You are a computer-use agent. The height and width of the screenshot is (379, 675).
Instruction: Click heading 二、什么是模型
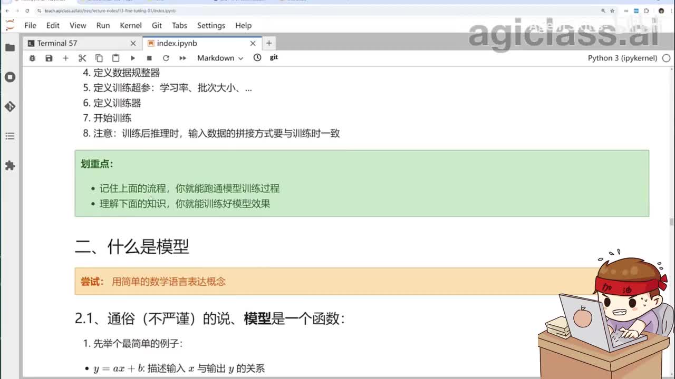[132, 246]
